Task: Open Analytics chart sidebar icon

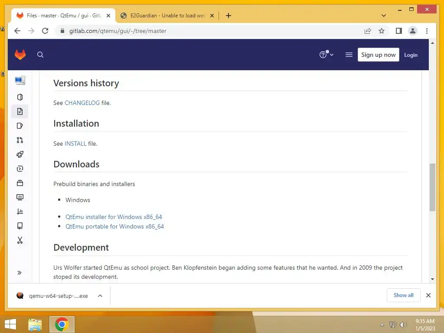Action: [x=20, y=212]
